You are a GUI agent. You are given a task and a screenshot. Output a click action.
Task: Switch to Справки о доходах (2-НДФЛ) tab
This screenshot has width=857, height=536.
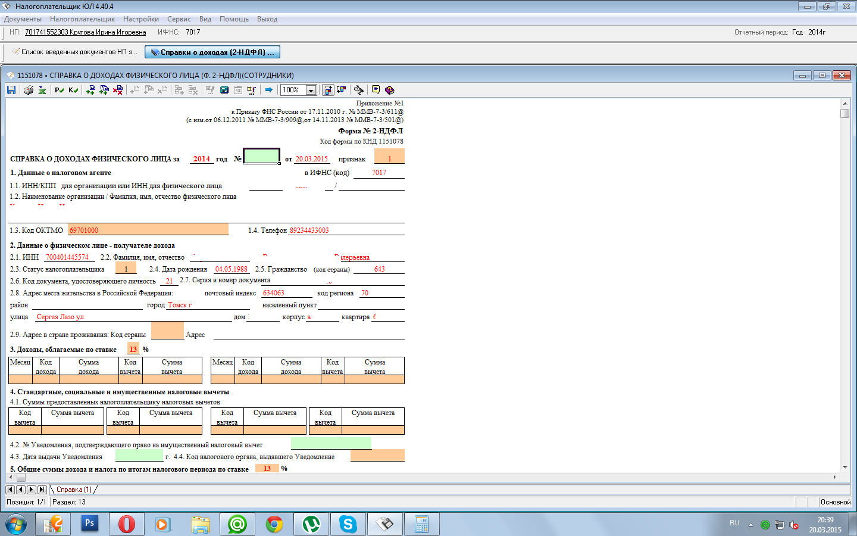click(212, 52)
